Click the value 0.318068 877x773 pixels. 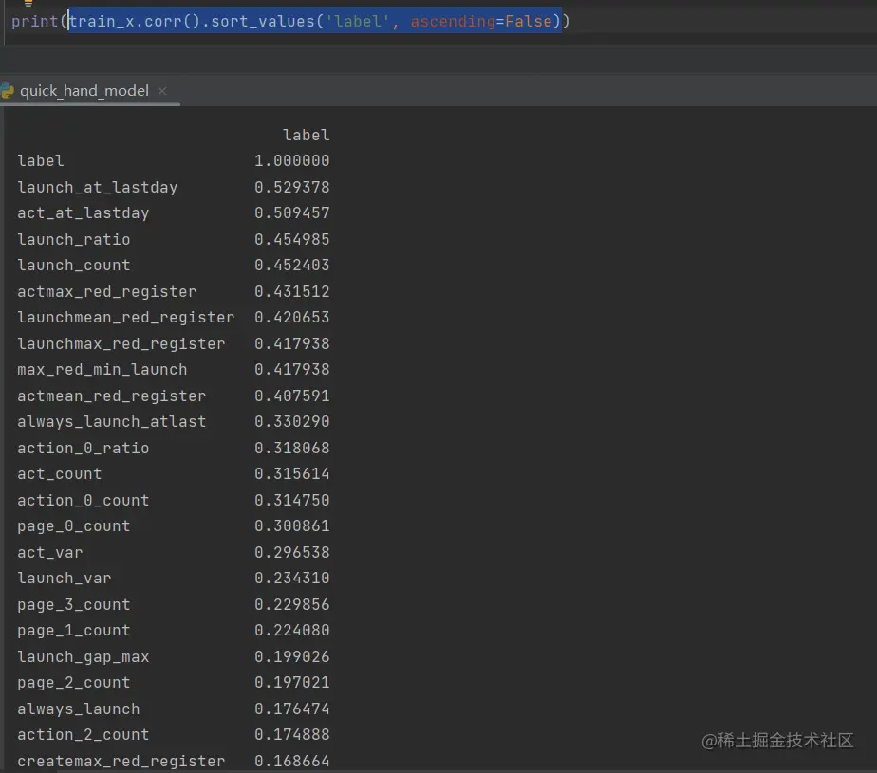[292, 449]
